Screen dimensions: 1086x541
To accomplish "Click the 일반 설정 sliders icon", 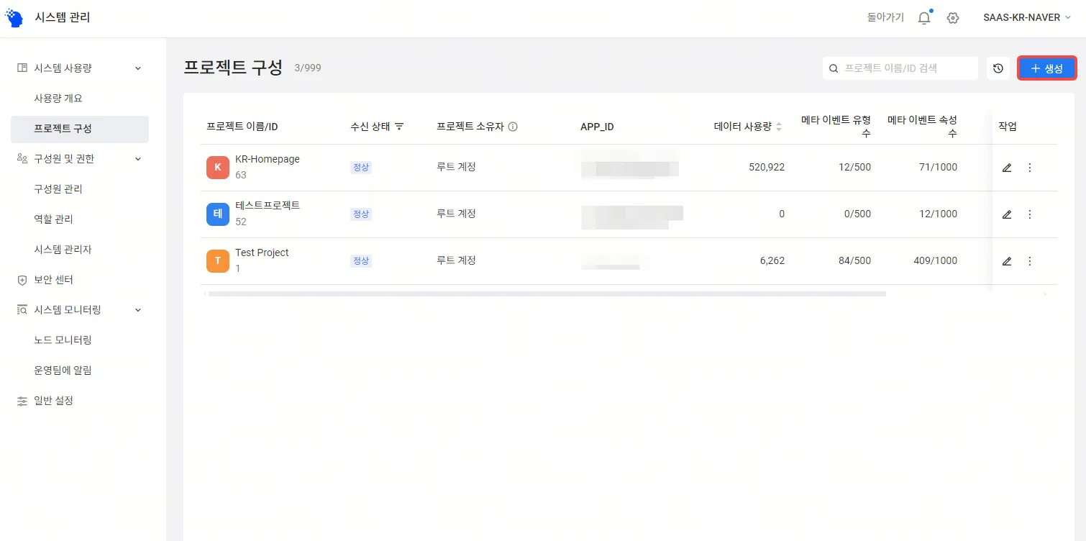I will (x=22, y=401).
